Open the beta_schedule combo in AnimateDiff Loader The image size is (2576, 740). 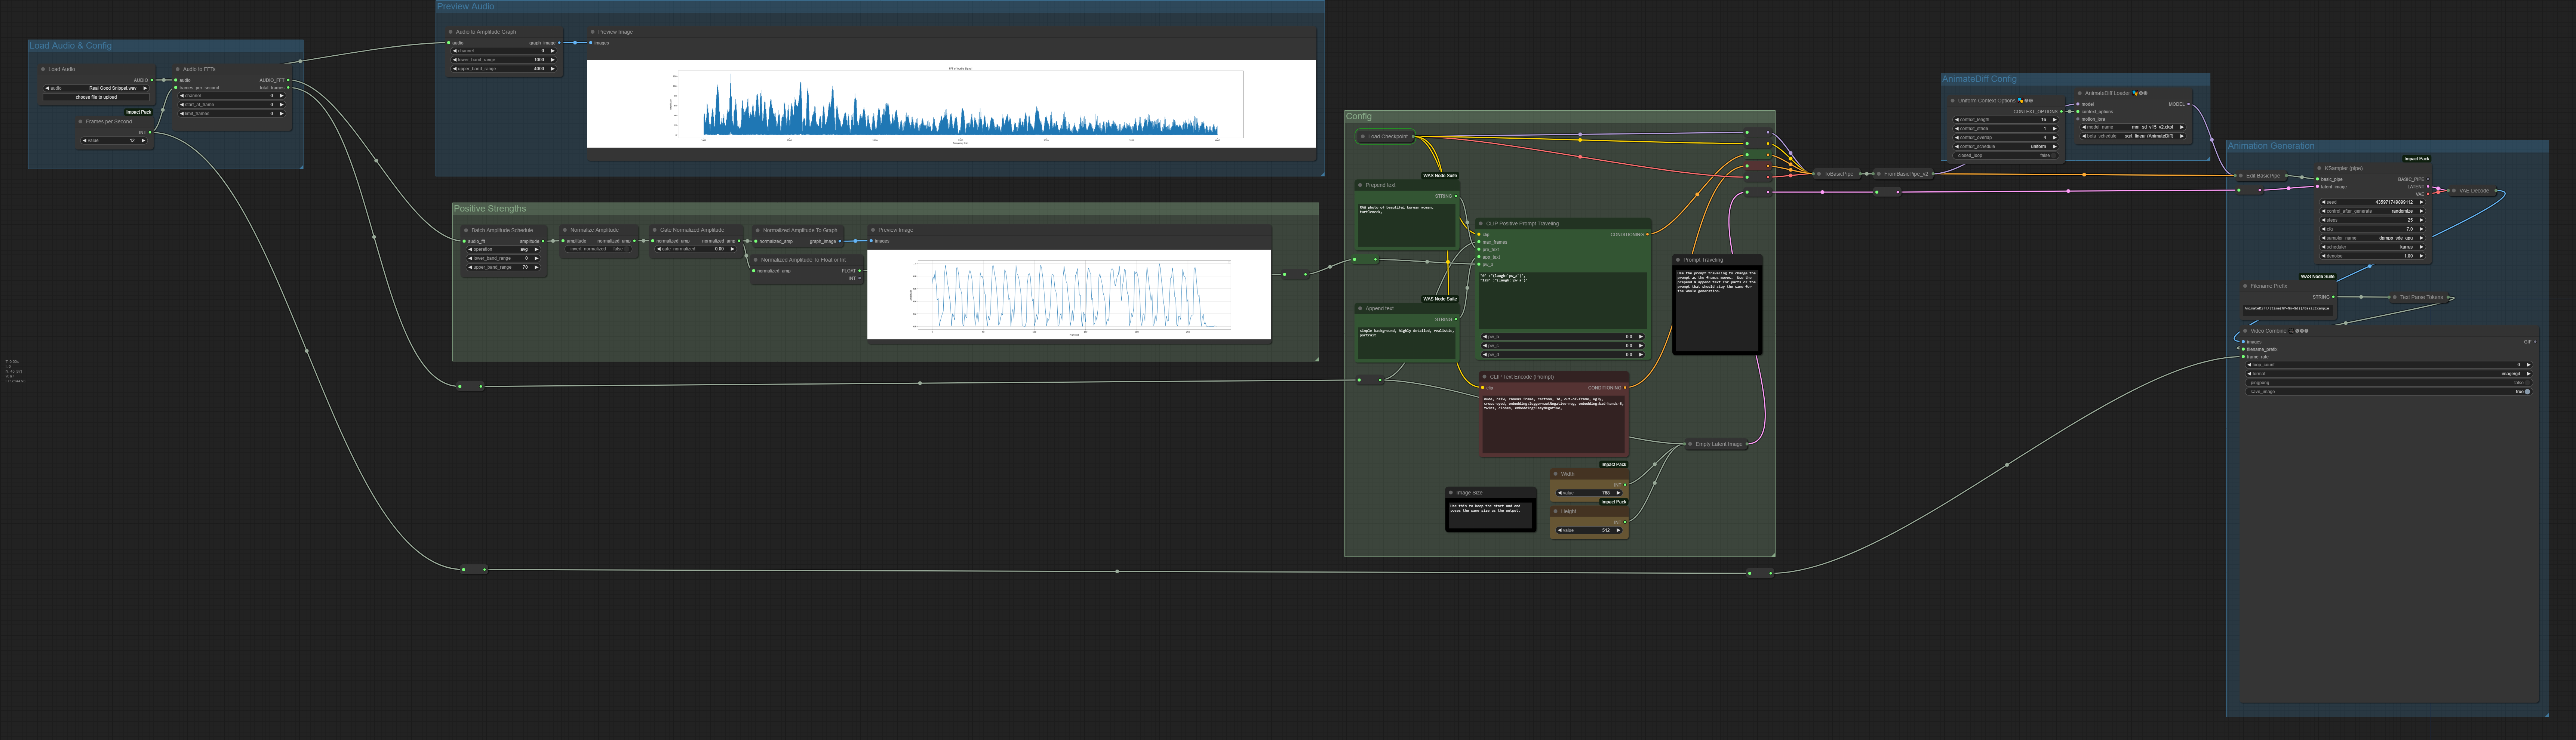pos(2133,136)
